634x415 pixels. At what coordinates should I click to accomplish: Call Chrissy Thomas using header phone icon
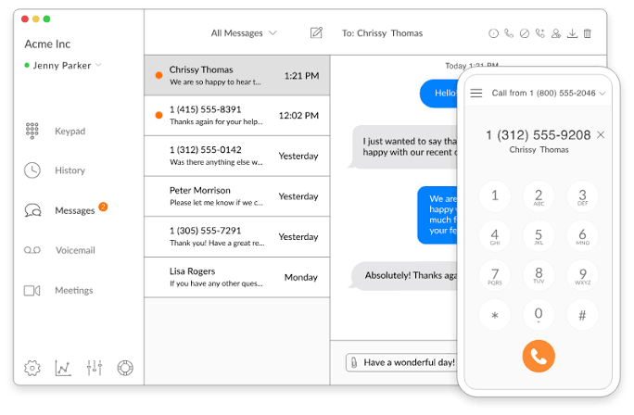click(x=509, y=33)
